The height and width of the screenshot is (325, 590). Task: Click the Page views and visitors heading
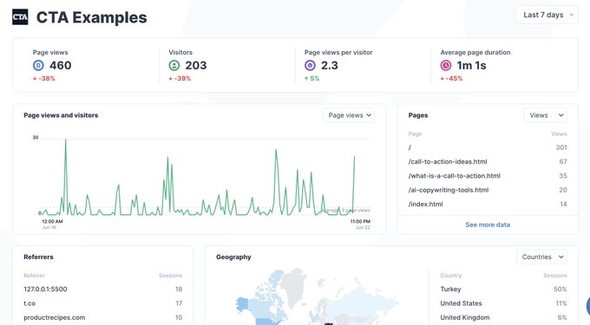[61, 115]
